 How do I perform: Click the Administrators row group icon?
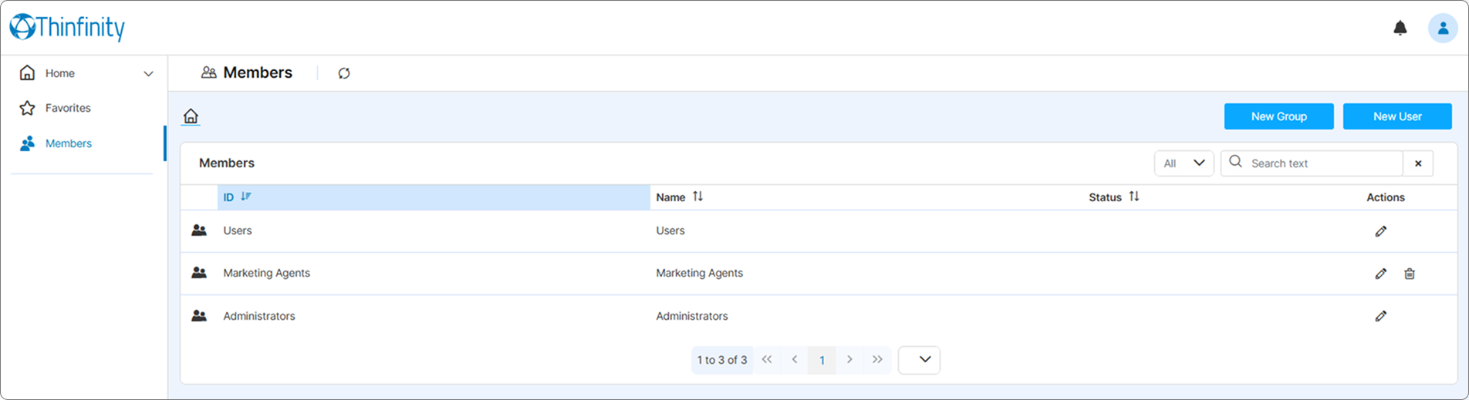pos(199,316)
